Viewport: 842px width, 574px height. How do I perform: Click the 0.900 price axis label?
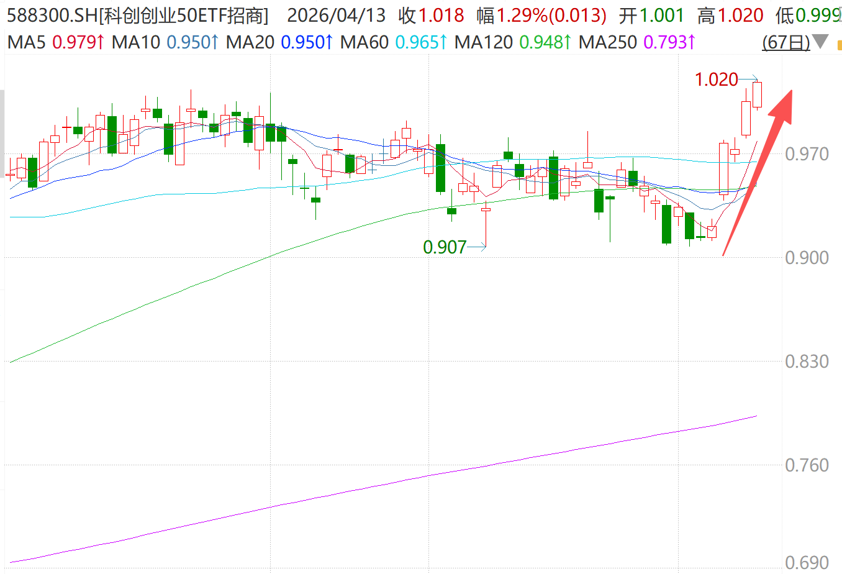click(x=807, y=258)
